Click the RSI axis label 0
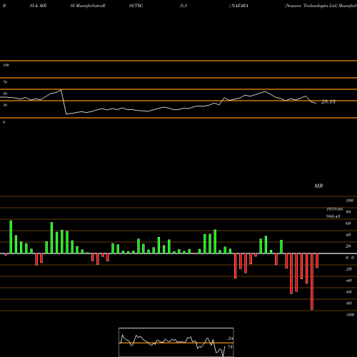This screenshot has width=357, height=357. point(4,122)
